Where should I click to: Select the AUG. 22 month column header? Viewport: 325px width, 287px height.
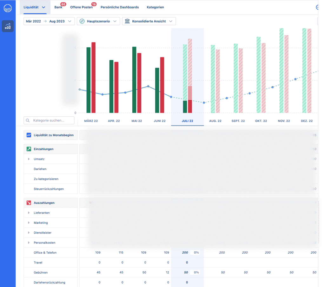point(215,121)
